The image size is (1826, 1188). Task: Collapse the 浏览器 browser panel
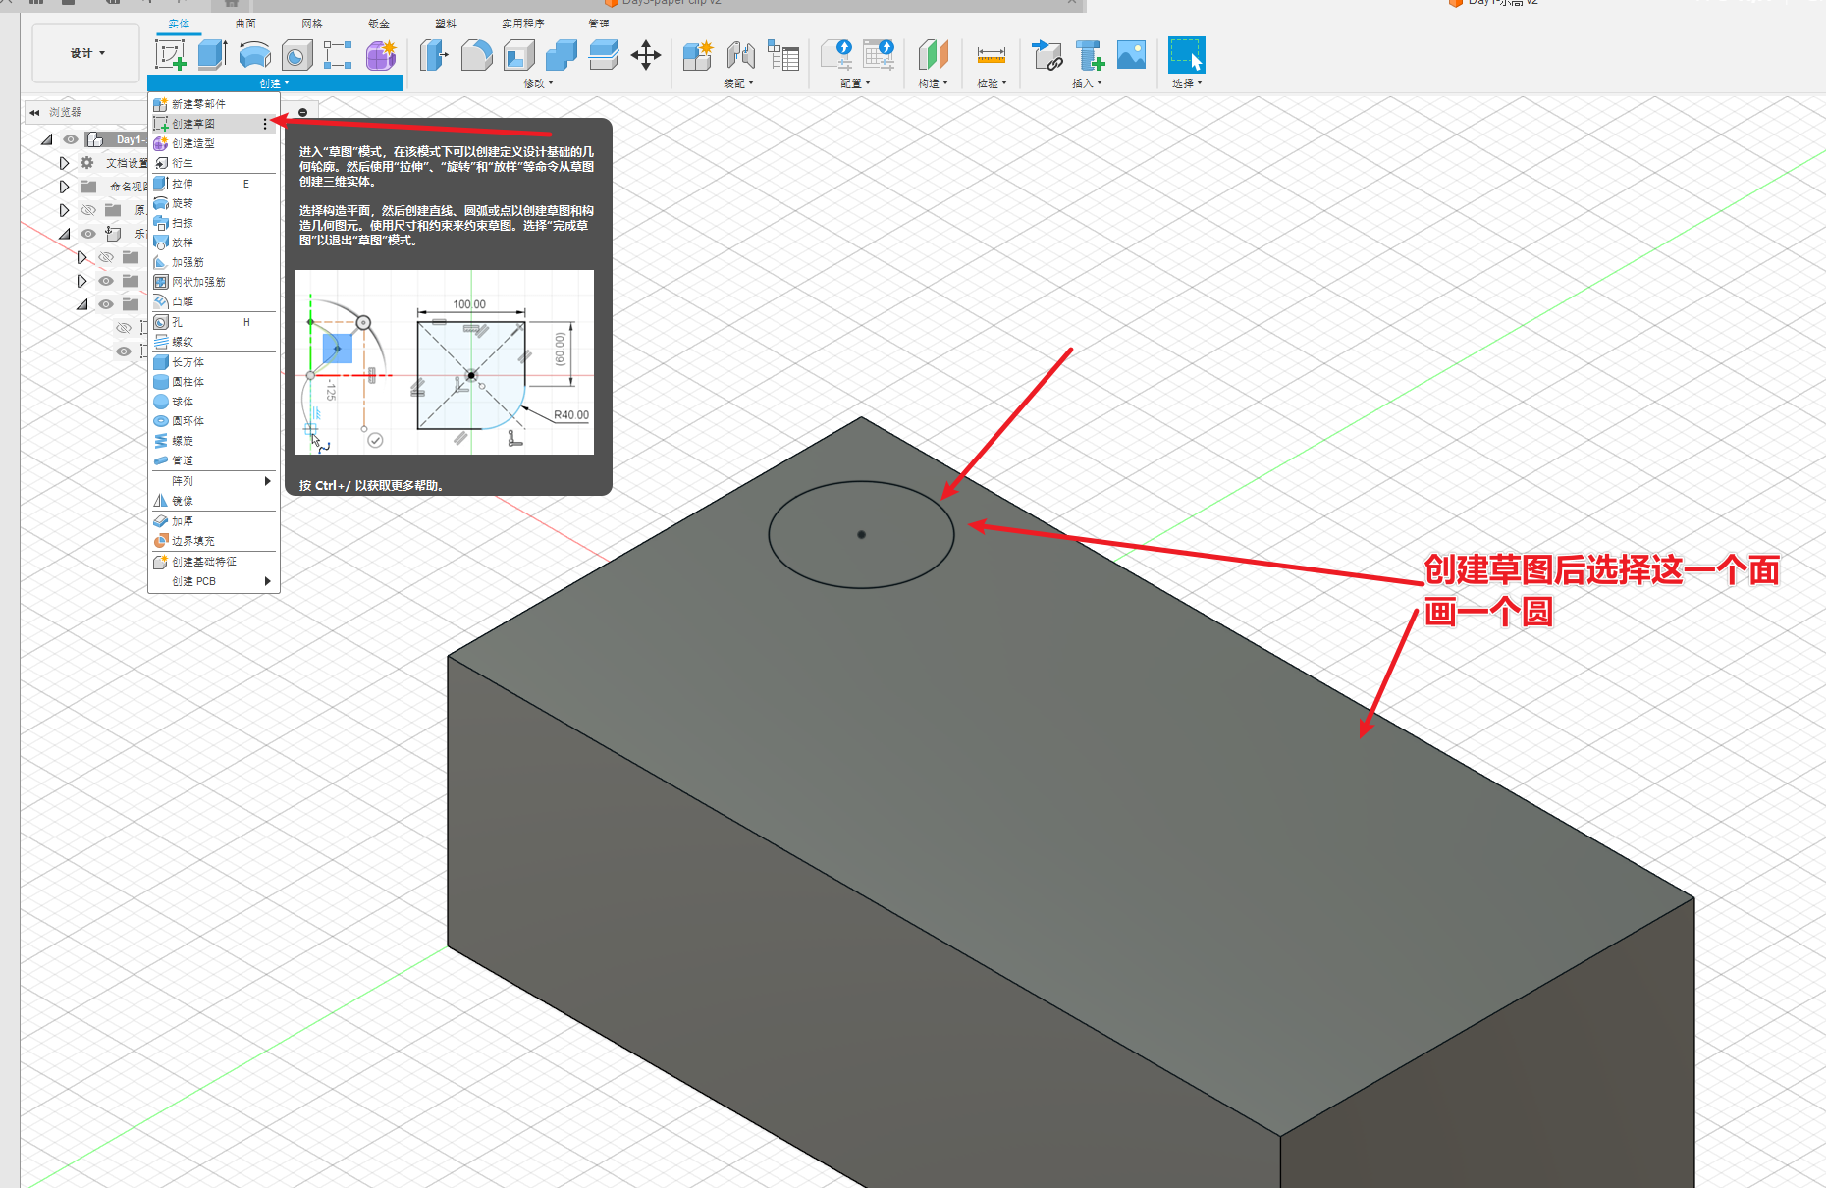pyautogui.click(x=34, y=112)
